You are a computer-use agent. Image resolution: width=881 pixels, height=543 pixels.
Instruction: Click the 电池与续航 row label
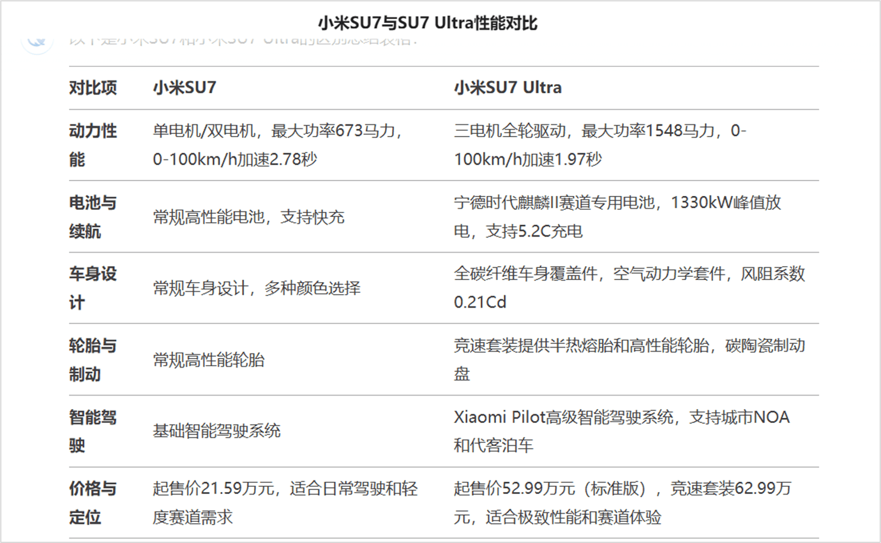[x=93, y=217]
